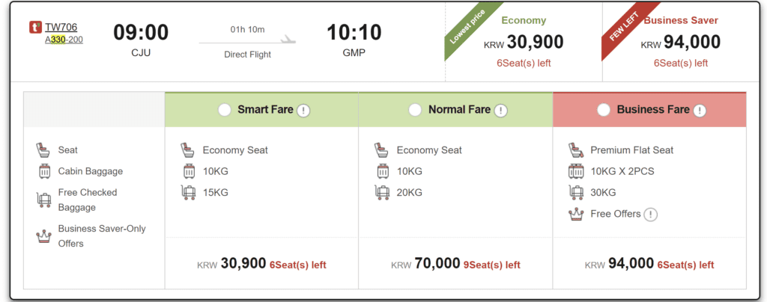Click the Business Fare KRW 94,000 price
Viewport: 767px width, 302px height.
pos(631,264)
